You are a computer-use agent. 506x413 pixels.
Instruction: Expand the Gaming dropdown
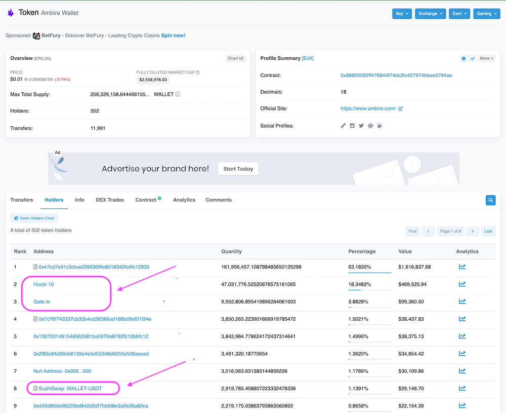(x=487, y=14)
